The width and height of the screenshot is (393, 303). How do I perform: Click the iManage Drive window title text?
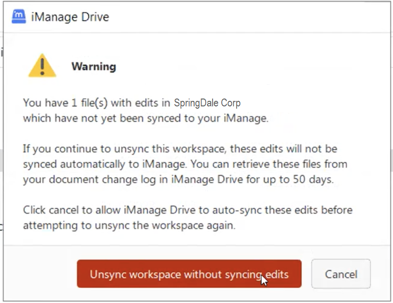(70, 17)
